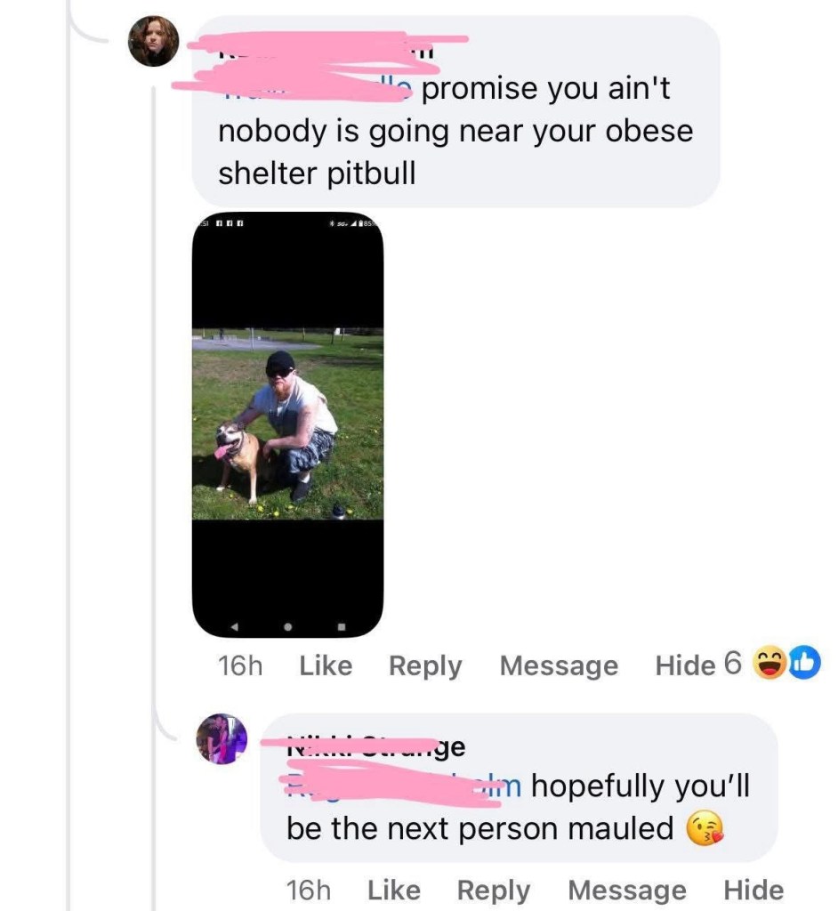View the 6 reactions count
The width and height of the screenshot is (838, 911).
pos(733,662)
